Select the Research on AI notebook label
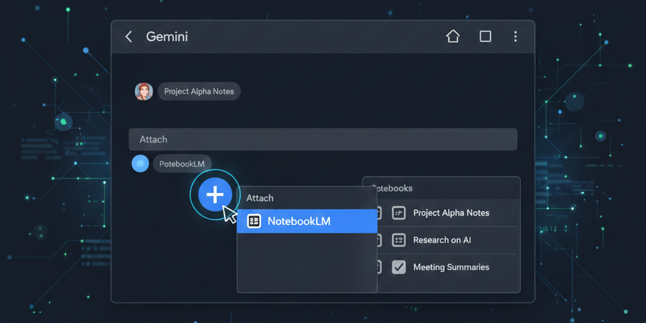 442,240
